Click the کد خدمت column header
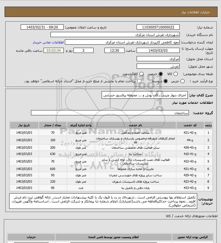221x243 pixels. (190, 125)
